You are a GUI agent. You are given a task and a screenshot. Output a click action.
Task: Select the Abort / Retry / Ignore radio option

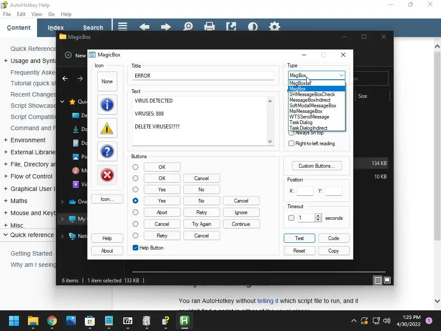[x=135, y=212]
